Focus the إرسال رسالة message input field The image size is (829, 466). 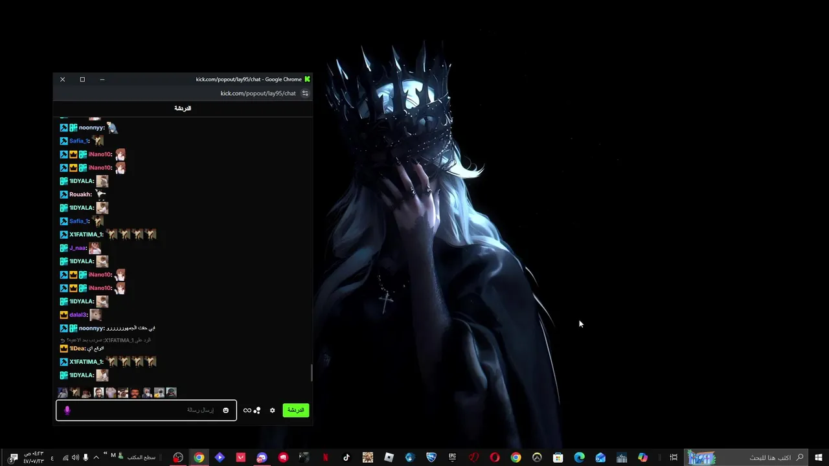tap(146, 410)
